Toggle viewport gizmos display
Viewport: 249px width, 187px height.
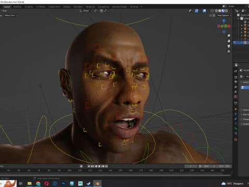pyautogui.click(x=197, y=11)
